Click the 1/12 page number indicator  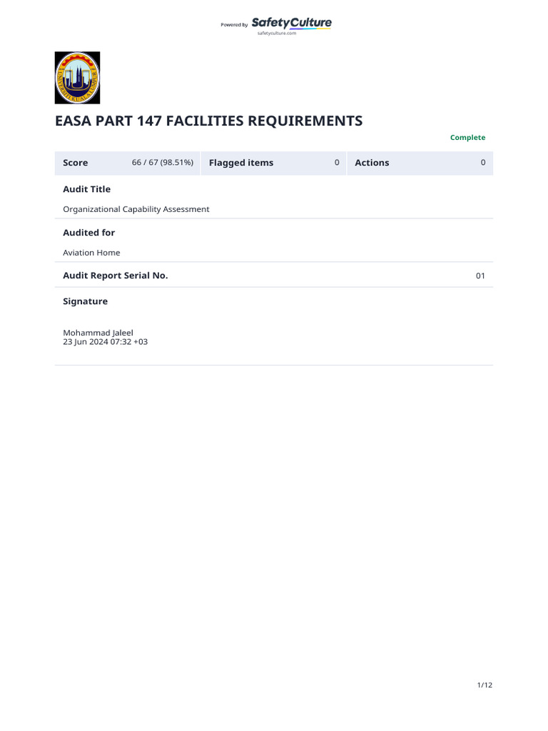click(x=484, y=685)
